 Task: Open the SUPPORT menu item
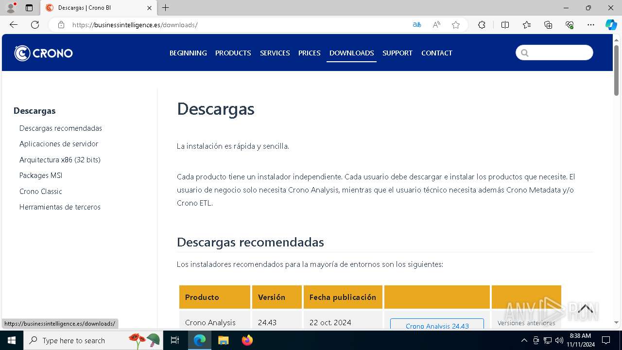[x=397, y=53]
